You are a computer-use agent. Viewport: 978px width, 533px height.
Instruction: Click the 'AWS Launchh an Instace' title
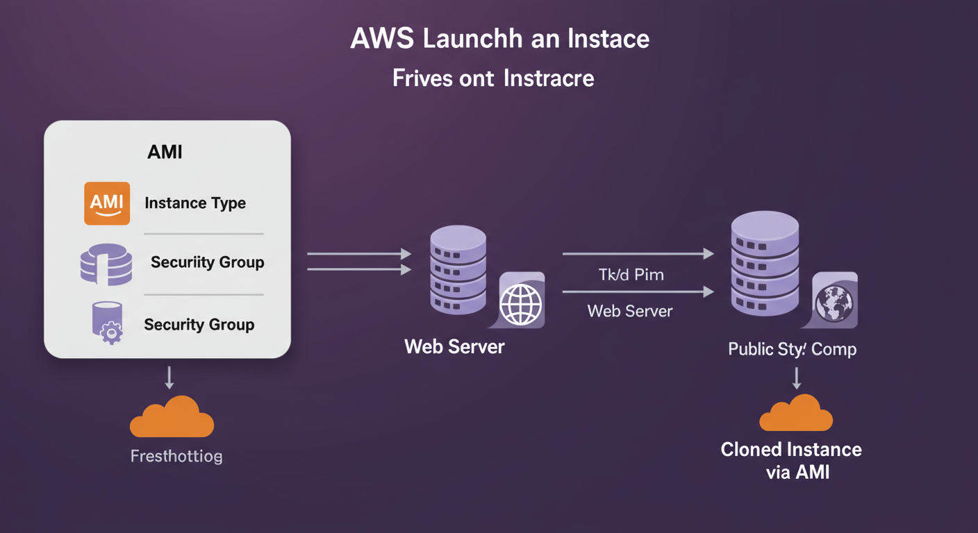tap(500, 39)
